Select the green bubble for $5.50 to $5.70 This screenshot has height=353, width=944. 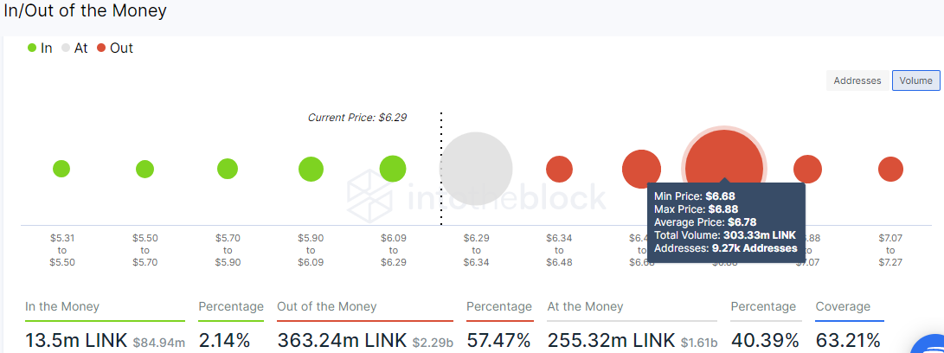pos(144,170)
